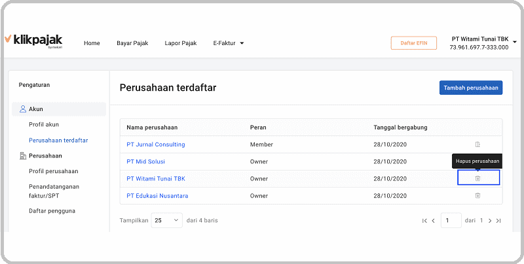Open PT Edukasi Nusantara link

pos(157,195)
